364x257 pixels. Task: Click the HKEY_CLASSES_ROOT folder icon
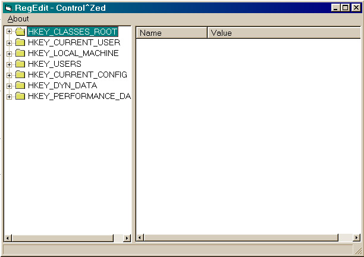coord(20,32)
